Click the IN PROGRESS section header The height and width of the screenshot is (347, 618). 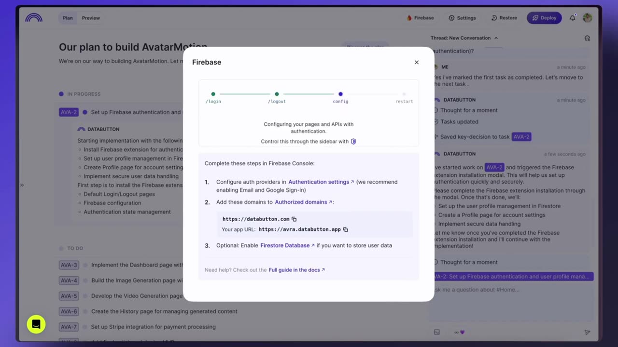click(x=84, y=94)
